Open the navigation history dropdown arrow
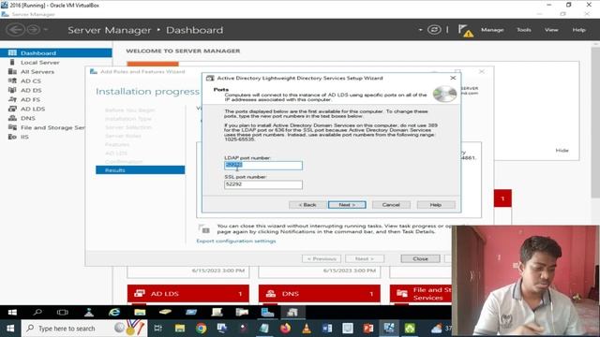The width and height of the screenshot is (600, 337). (46, 30)
